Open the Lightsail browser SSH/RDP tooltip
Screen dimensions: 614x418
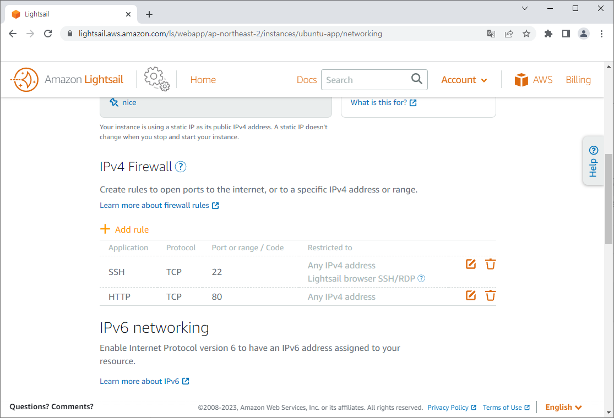[421, 278]
